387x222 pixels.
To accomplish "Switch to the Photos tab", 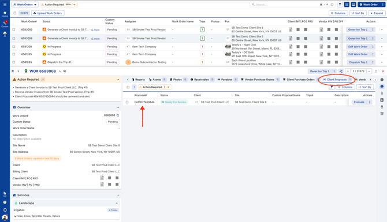I will (x=178, y=80).
